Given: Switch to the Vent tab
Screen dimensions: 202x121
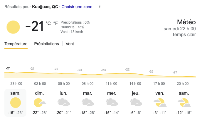Looking at the screenshot, I should tap(70, 44).
